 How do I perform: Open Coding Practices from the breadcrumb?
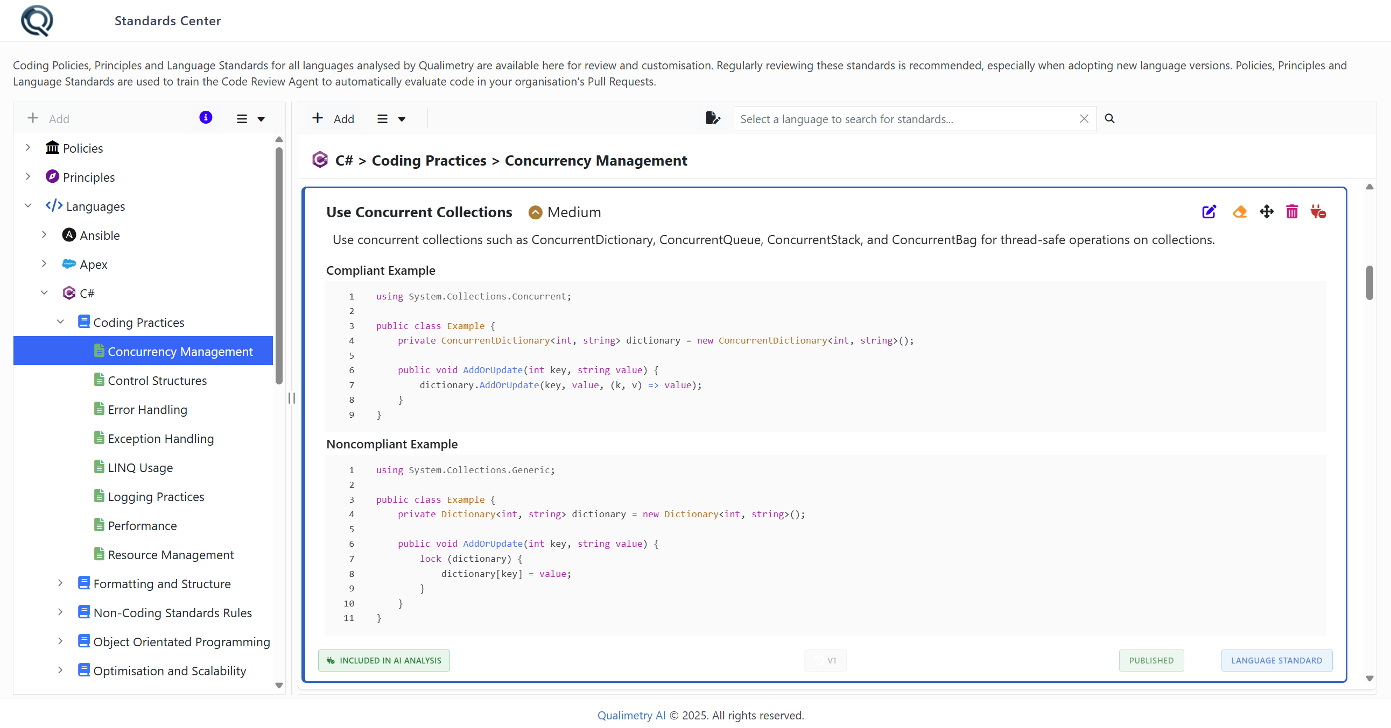pyautogui.click(x=428, y=160)
